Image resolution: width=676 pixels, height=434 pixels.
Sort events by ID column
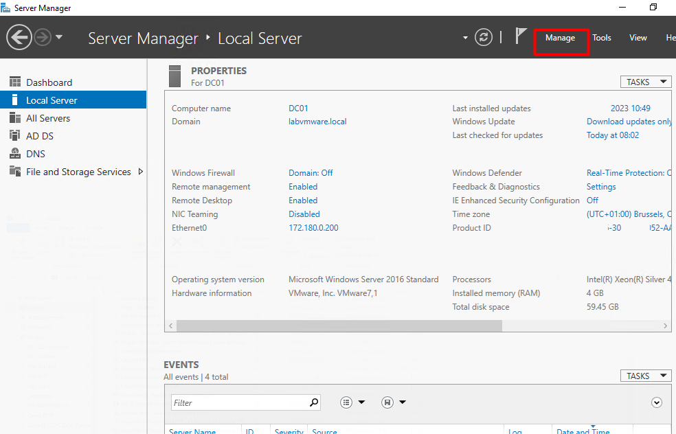tap(249, 431)
